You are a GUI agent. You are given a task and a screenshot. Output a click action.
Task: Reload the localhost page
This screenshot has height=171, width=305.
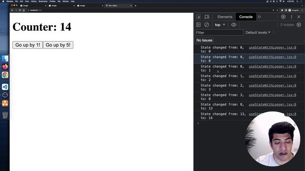[x=20, y=10]
